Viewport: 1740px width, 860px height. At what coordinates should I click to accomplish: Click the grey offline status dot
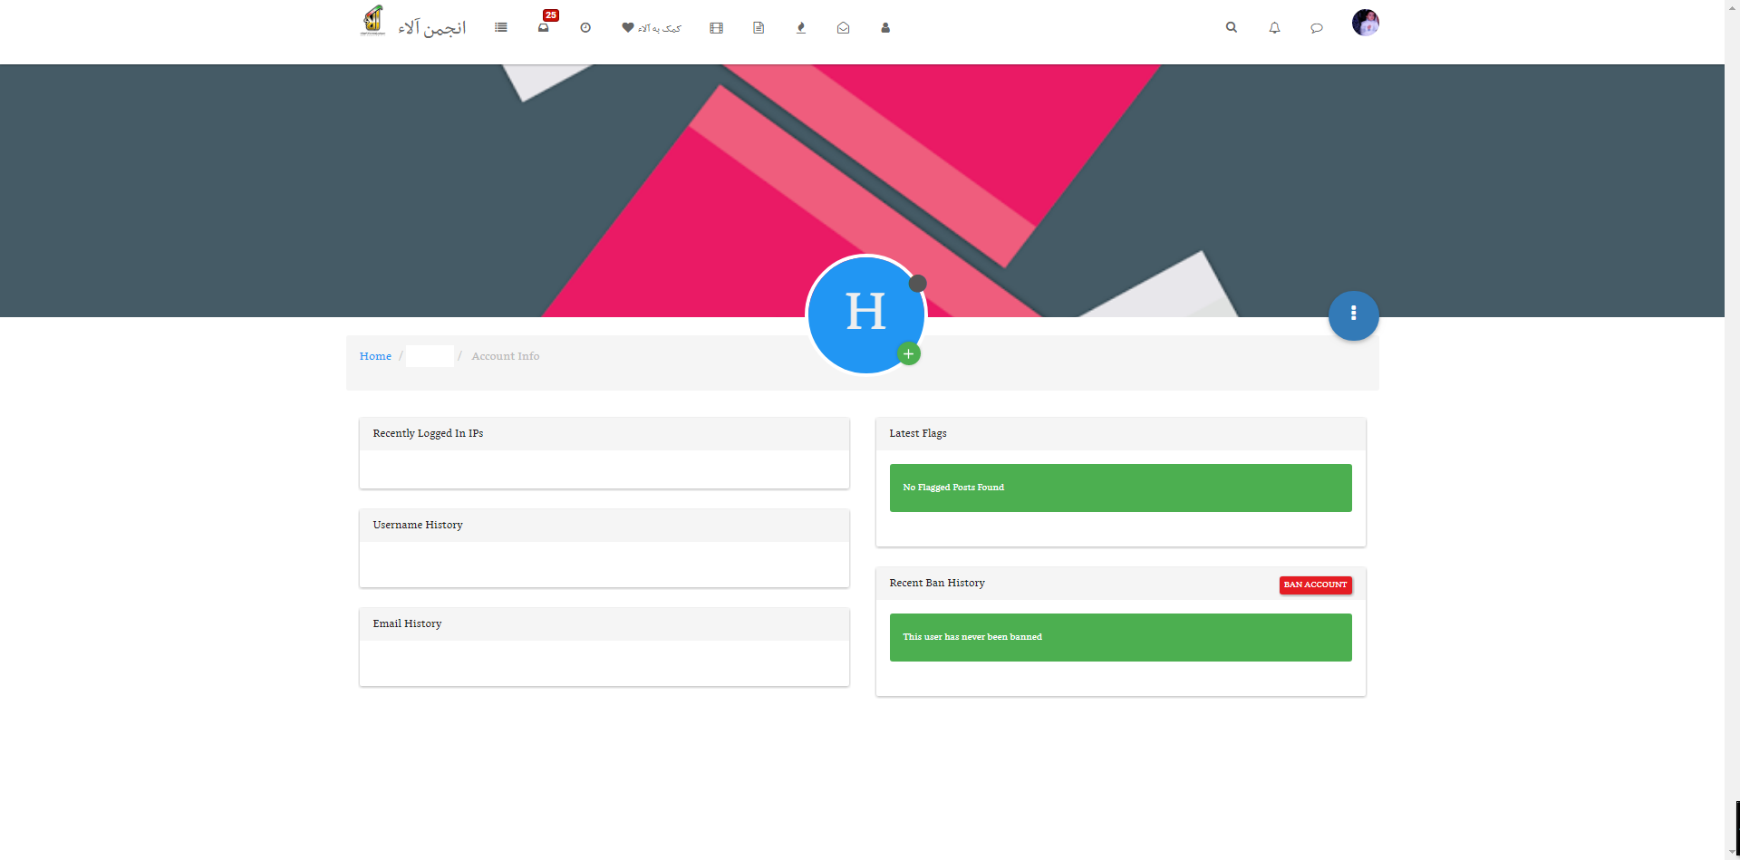(918, 284)
